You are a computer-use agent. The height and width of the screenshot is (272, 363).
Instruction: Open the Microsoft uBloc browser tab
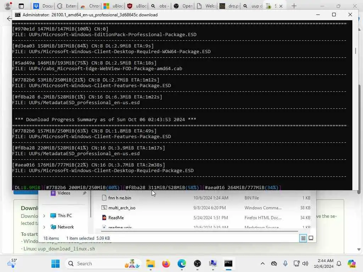click(x=113, y=6)
